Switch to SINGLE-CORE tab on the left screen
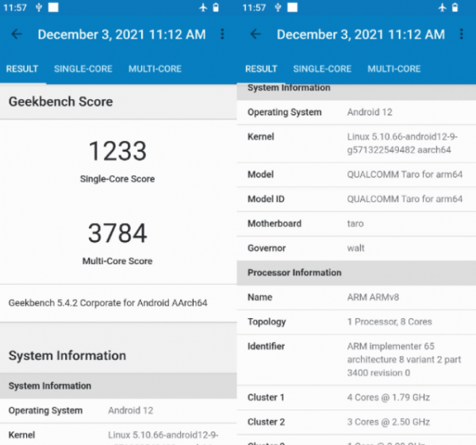 point(83,69)
